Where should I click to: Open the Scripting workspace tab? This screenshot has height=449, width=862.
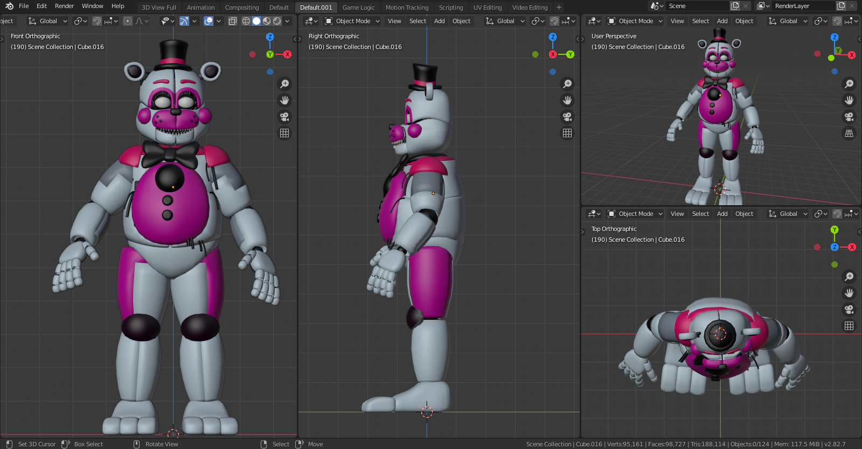click(x=451, y=8)
